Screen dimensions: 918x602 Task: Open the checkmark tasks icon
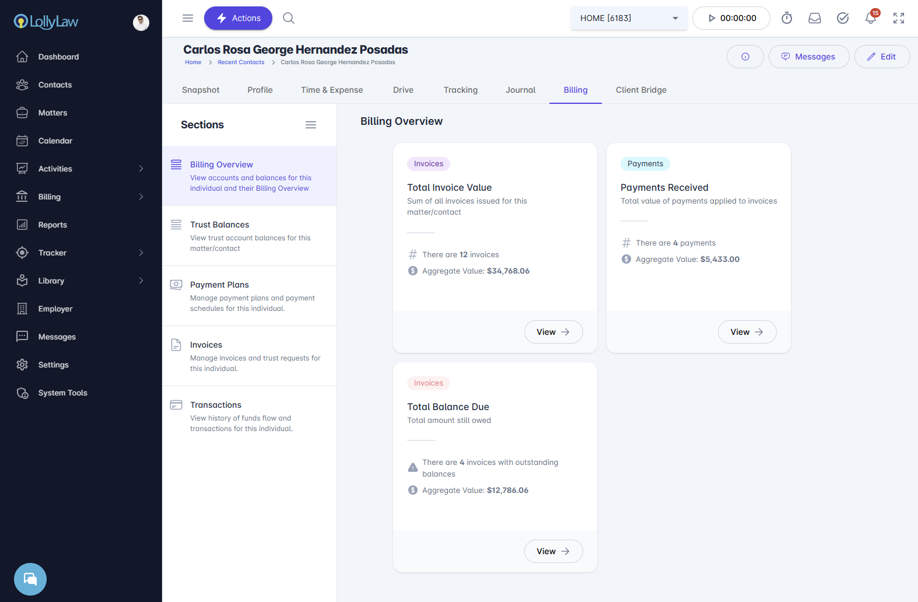click(x=843, y=18)
